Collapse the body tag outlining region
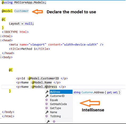126x124 pixels. pos(1,57)
